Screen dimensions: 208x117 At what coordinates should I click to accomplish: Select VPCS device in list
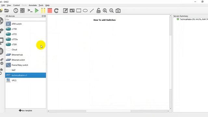point(26,80)
